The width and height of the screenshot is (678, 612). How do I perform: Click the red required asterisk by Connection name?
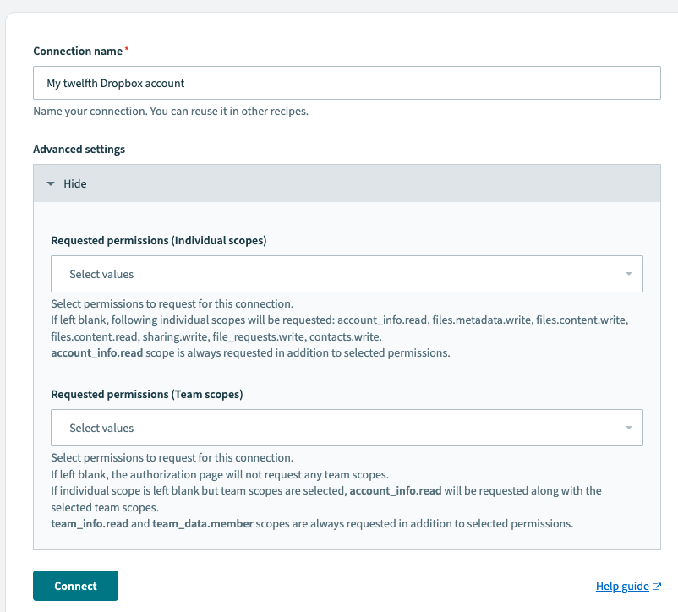coord(127,51)
